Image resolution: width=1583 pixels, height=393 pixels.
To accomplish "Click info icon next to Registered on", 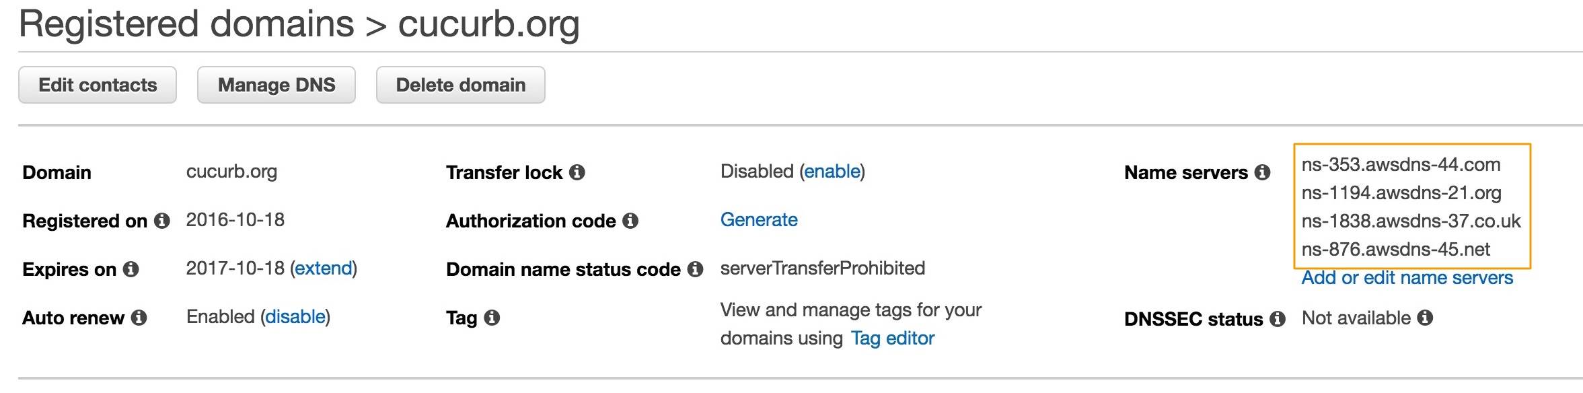I will [x=162, y=221].
